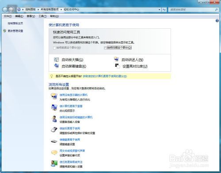Viewport: 221px width, 173px height.
Task: Click the person icon for 使用没有鼠标或键盘的计算机
Action: (54, 119)
